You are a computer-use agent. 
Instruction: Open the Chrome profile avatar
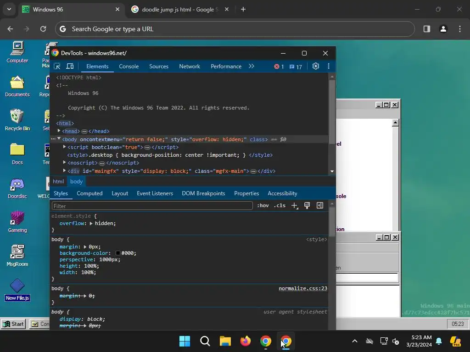tap(443, 29)
